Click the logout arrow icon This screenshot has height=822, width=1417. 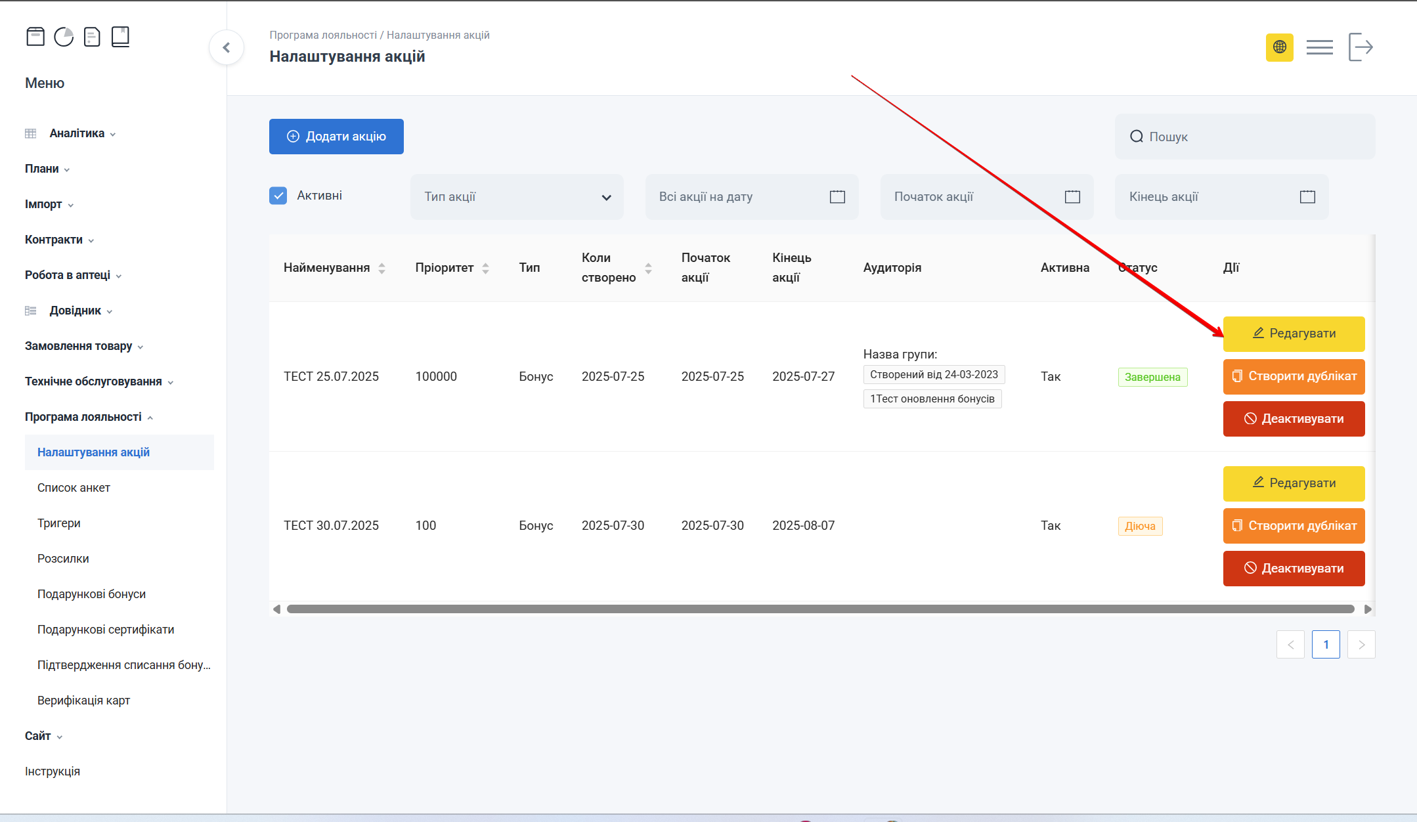tap(1361, 47)
